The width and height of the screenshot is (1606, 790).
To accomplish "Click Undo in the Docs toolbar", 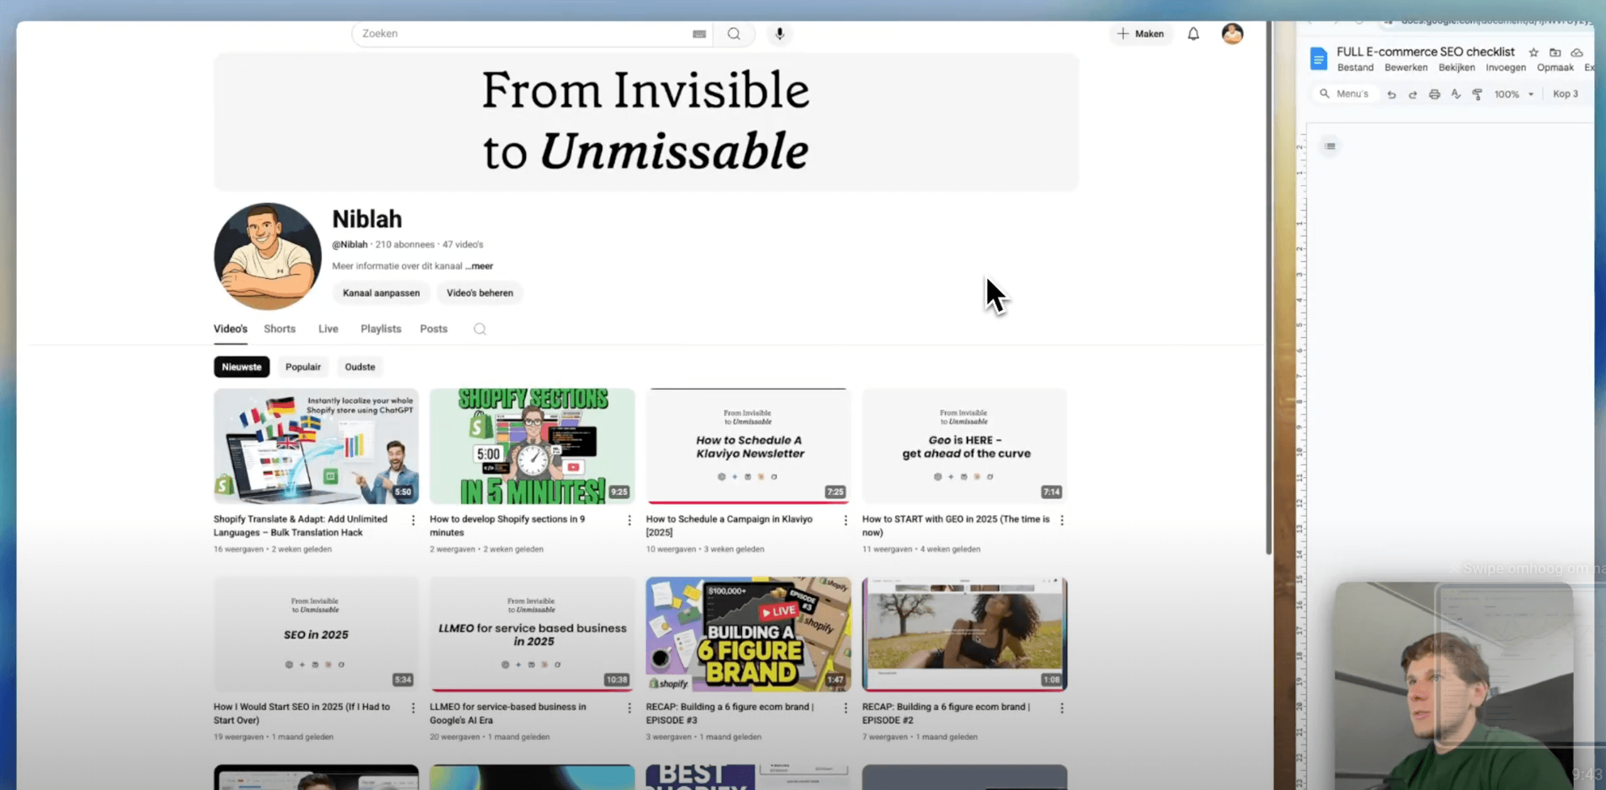I will [1391, 94].
